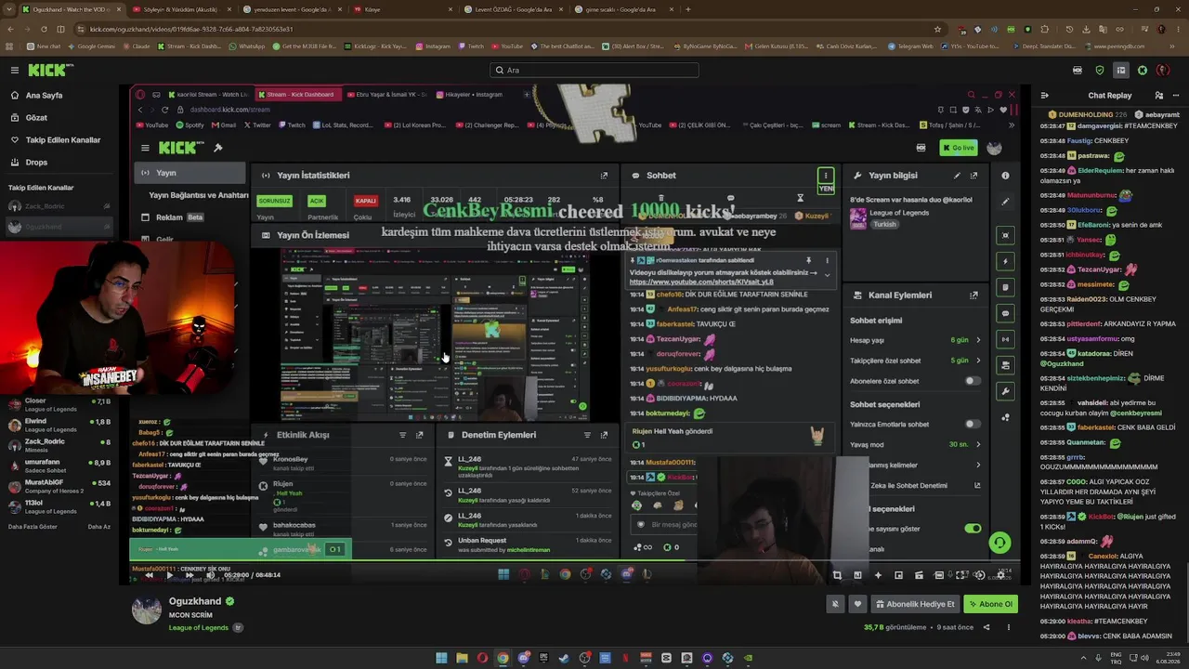This screenshot has height=669, width=1189.
Task: Collapse the Chat Replay panel with the arrow
Action: click(1044, 96)
